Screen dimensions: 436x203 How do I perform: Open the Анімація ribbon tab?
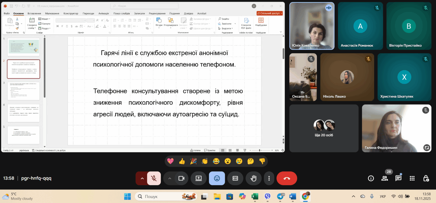point(103,13)
